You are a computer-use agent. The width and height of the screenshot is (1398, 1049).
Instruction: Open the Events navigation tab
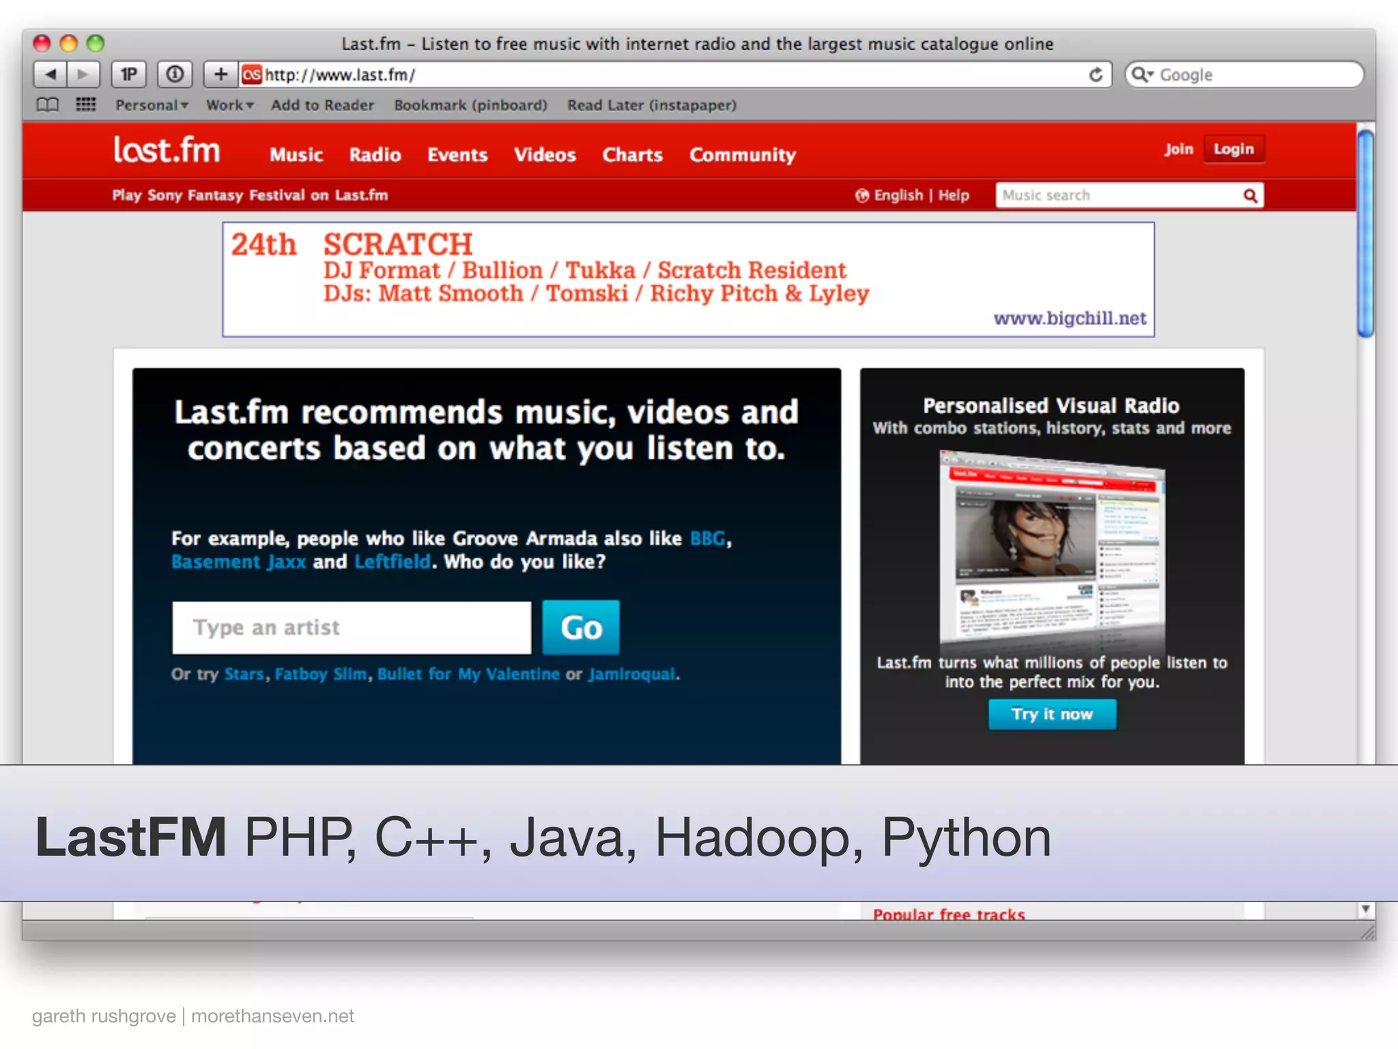coord(457,155)
